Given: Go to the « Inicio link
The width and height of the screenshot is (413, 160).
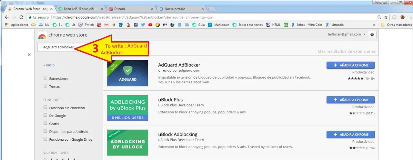Looking at the screenshot, I should click(49, 65).
